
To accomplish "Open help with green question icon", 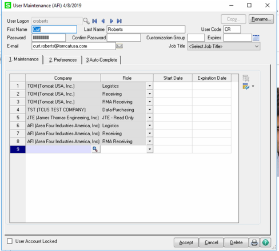I will (x=265, y=242).
